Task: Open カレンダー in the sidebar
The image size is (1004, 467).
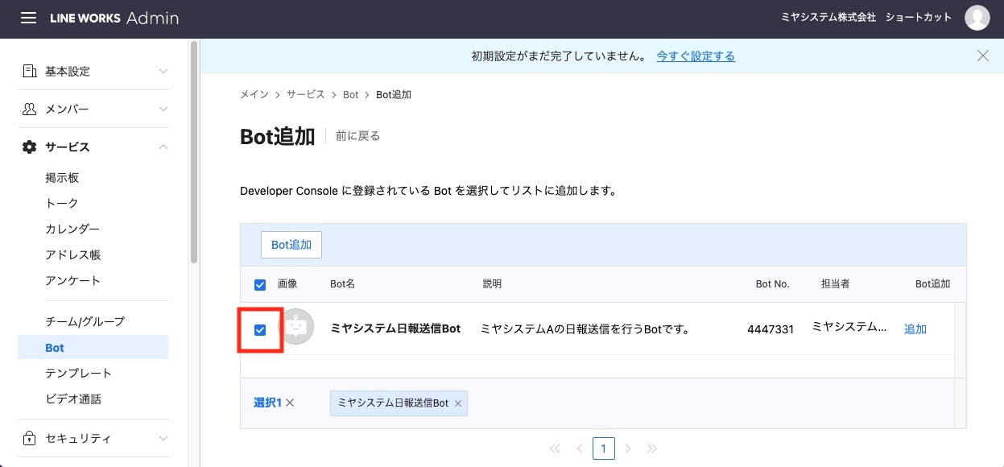Action: [x=72, y=229]
